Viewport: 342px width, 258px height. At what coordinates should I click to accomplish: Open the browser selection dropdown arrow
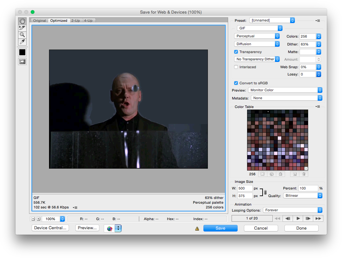tap(118, 228)
